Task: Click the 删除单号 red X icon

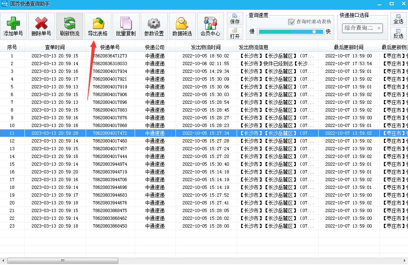Action: tap(41, 26)
